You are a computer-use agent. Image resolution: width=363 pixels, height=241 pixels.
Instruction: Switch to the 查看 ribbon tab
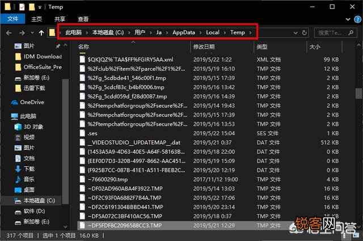click(83, 19)
